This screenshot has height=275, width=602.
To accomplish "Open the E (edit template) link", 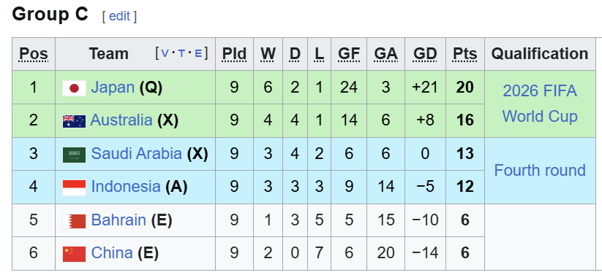I will pyautogui.click(x=198, y=54).
